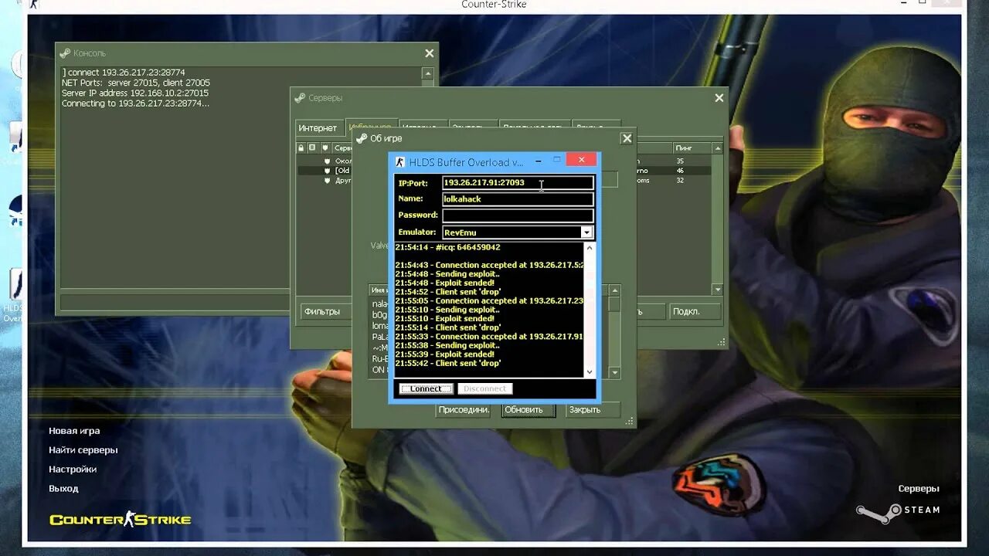Click the 'Connecting to 193.26.217.23:28774...' console line
Viewport: 989px width, 556px height.
pyautogui.click(x=136, y=103)
